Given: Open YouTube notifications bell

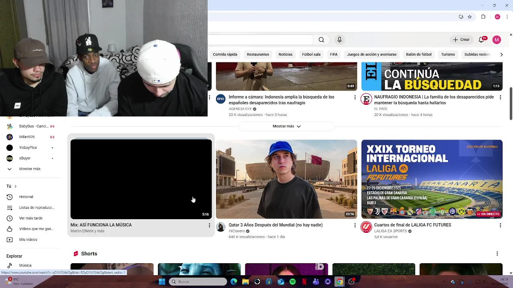Looking at the screenshot, I should tap(482, 40).
